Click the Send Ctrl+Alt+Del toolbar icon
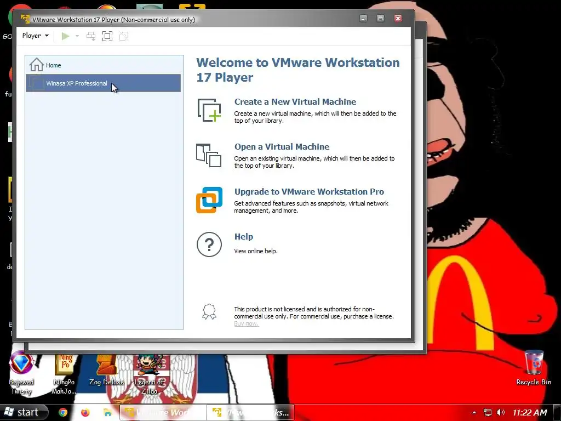561x421 pixels. tap(91, 36)
